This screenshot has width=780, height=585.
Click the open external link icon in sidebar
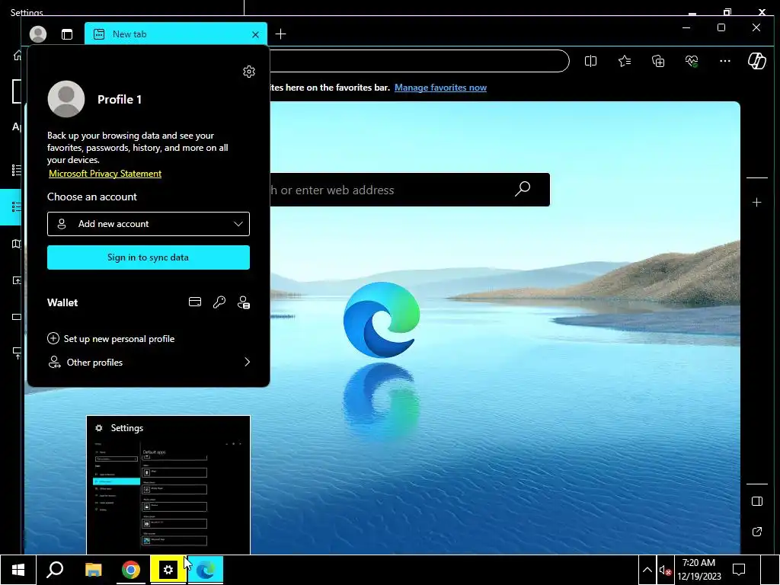756,532
